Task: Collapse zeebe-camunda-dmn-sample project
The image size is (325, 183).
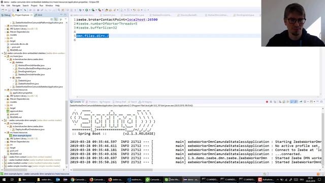Action: tap(3, 120)
